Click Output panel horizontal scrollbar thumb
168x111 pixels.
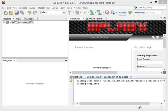pos(114,103)
